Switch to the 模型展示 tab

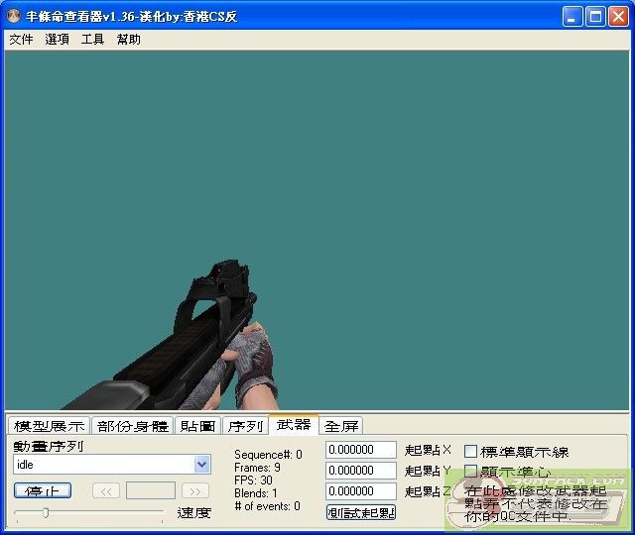tap(49, 426)
